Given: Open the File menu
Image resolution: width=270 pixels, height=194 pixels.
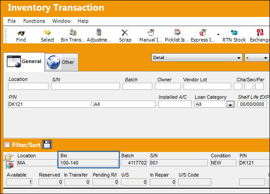Looking at the screenshot, I should coord(12,21).
